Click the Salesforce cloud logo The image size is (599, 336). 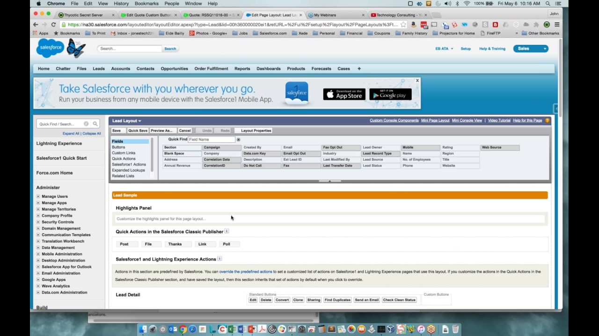coord(50,48)
